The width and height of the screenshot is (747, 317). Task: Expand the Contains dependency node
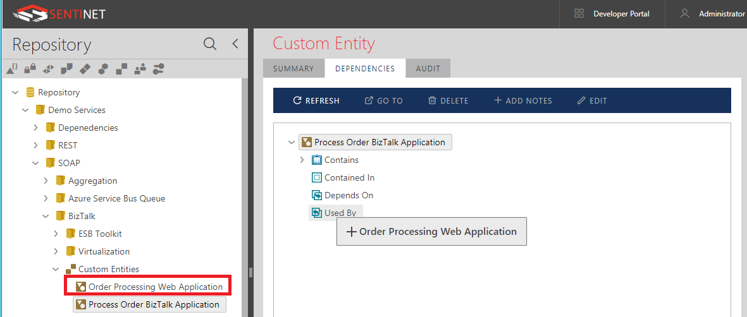pos(302,160)
